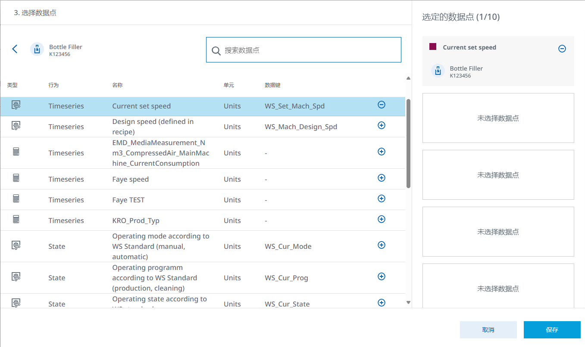This screenshot has width=585, height=347.
Task: Click the 数据键 column header
Action: pos(272,85)
